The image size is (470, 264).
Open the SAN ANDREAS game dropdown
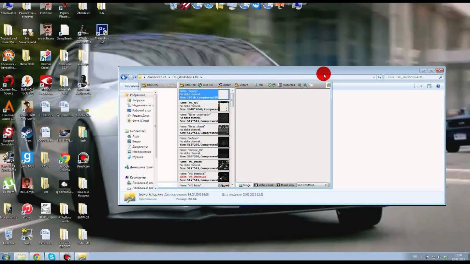(312, 185)
